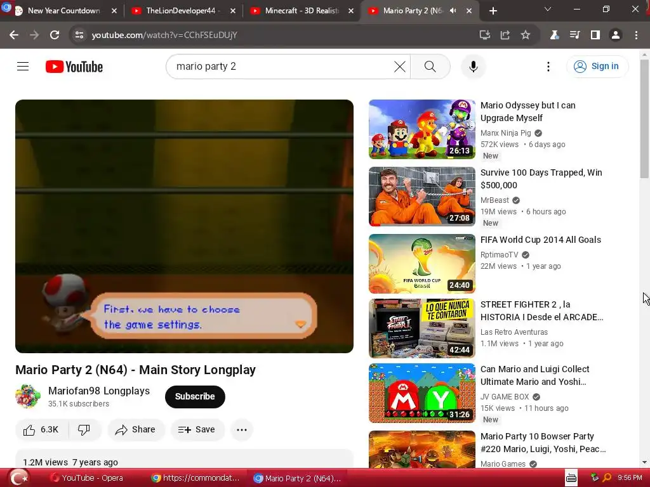Screen dimensions: 650x487
Task: Open more actions ellipsis under video
Action: click(x=242, y=430)
